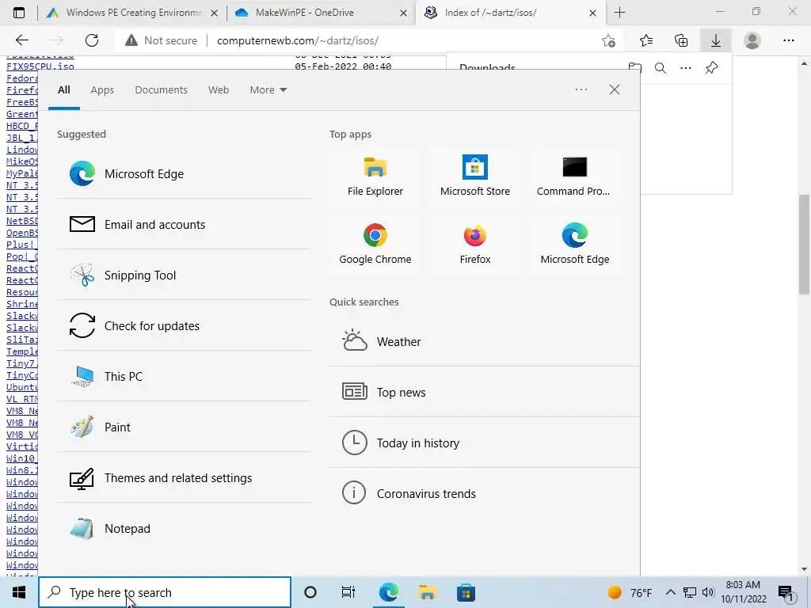Open Cortana circle icon on taskbar

point(310,592)
